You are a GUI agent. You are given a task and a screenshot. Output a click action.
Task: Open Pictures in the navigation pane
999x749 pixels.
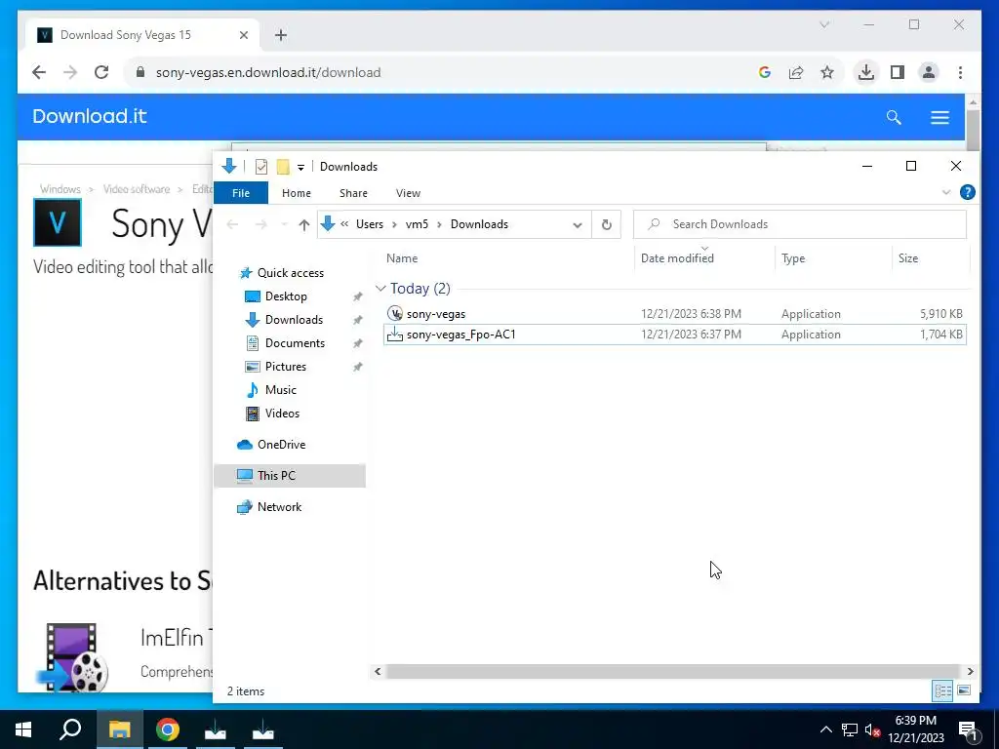point(286,367)
